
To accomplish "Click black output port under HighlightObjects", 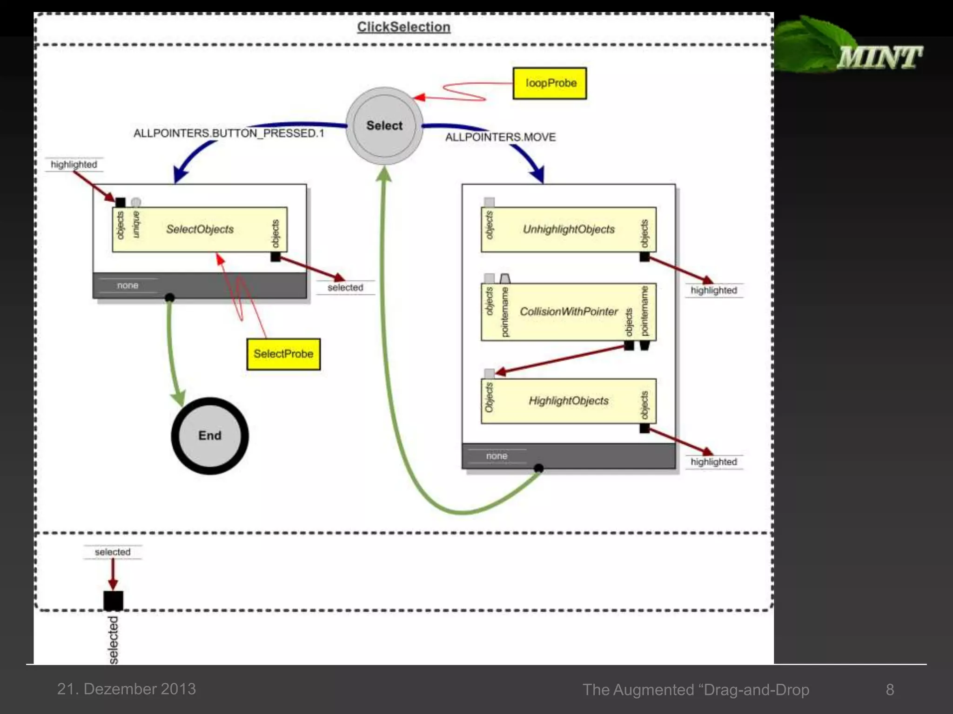I will click(644, 428).
